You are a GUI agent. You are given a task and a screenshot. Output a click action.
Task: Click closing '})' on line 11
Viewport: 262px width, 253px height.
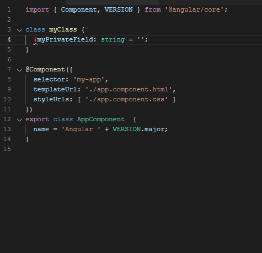(29, 110)
